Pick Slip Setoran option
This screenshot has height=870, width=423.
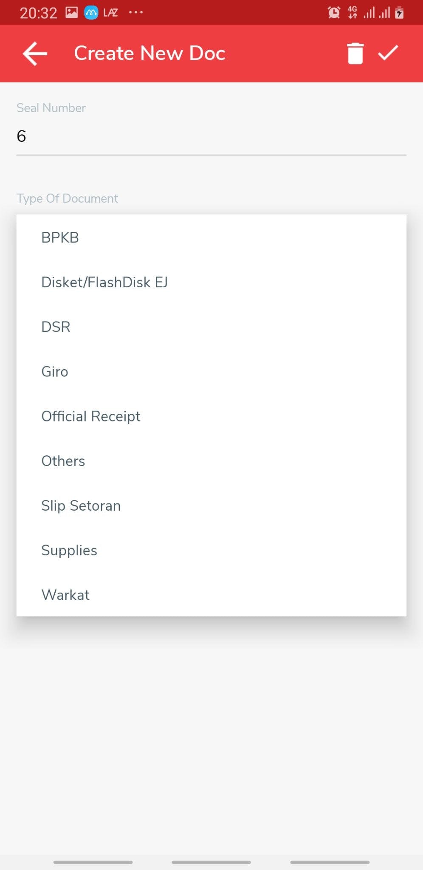click(81, 506)
